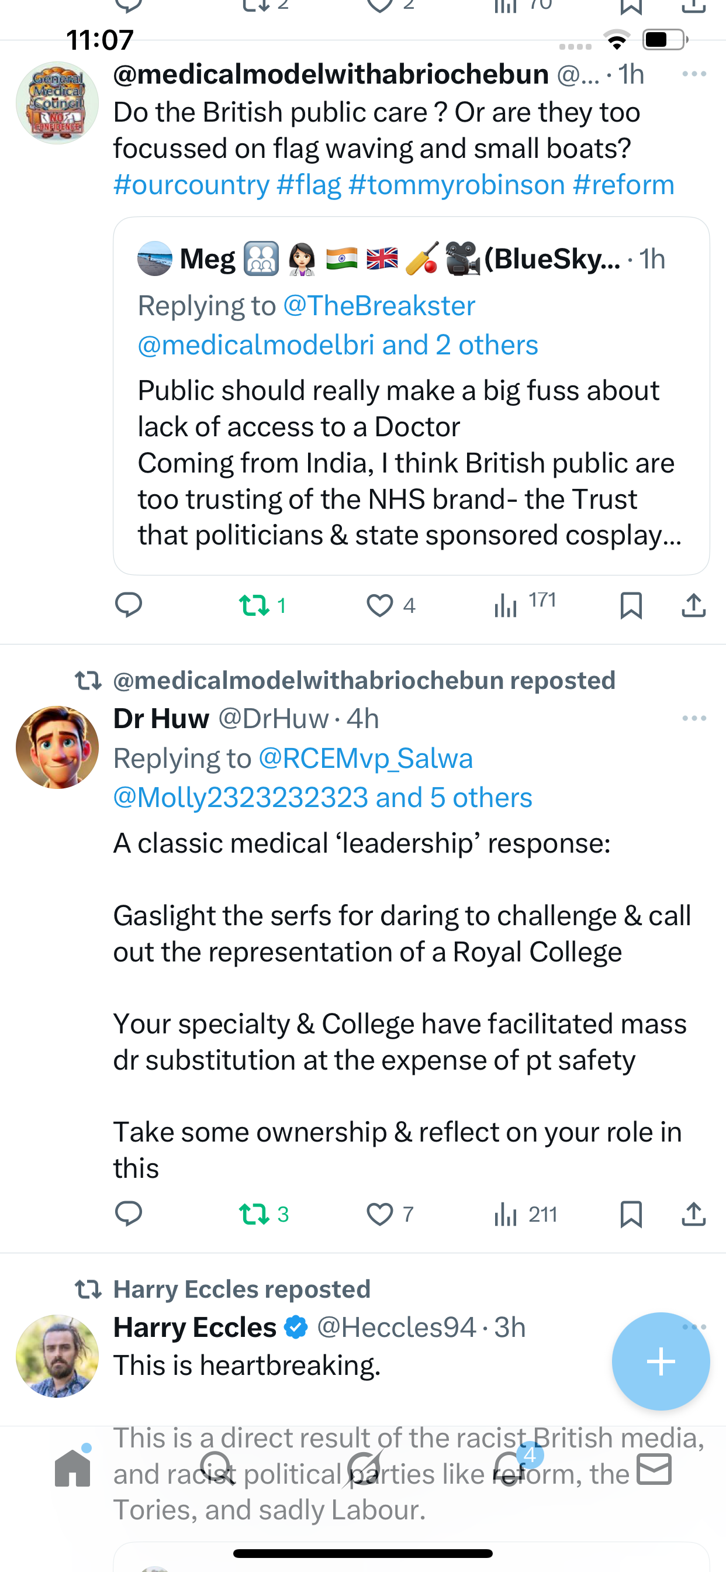The image size is (726, 1572).
Task: Open the #tommyrobinson hashtag
Action: pyautogui.click(x=457, y=184)
